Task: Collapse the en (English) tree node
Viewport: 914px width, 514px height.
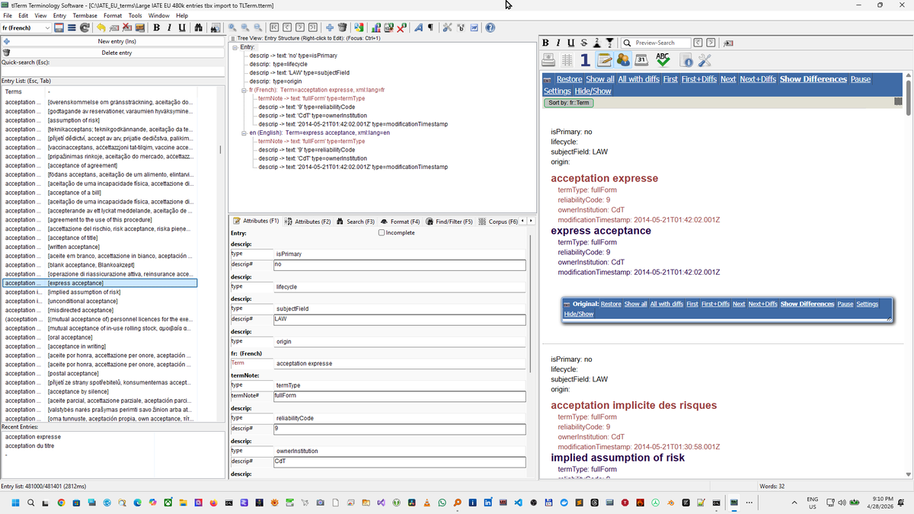Action: click(244, 132)
